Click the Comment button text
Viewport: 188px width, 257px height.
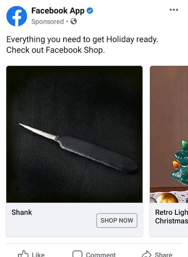click(x=101, y=254)
